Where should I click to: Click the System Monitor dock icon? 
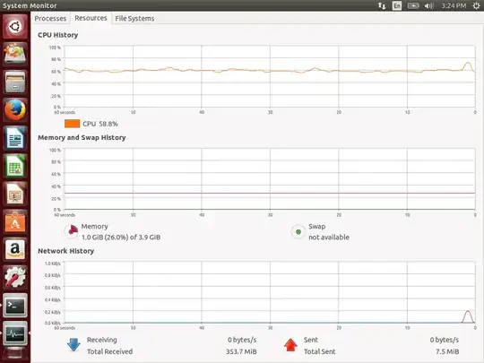click(15, 333)
